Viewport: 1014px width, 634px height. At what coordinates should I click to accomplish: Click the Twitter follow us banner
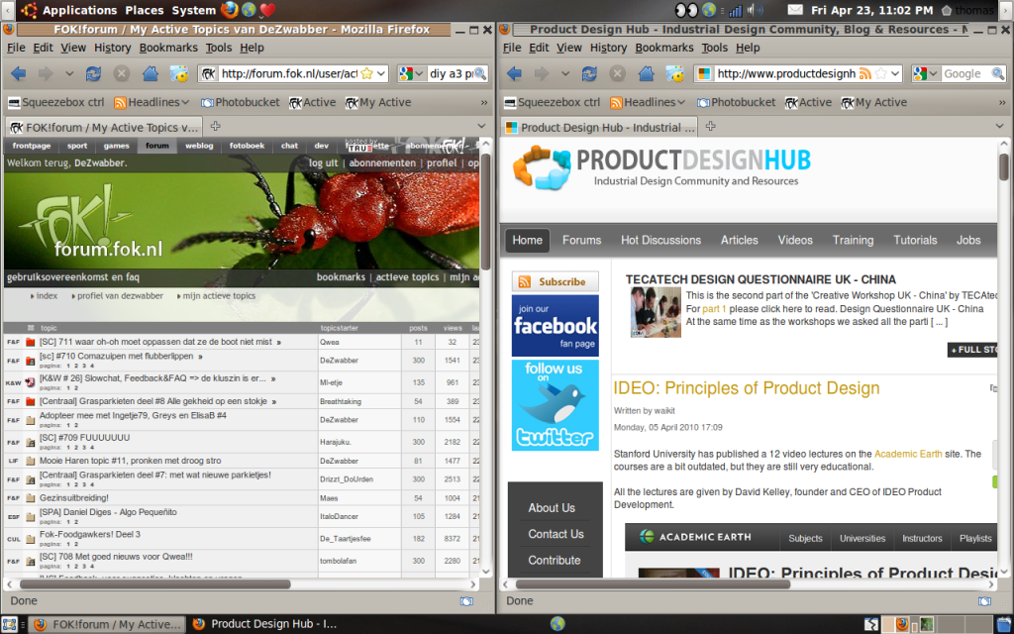point(555,405)
